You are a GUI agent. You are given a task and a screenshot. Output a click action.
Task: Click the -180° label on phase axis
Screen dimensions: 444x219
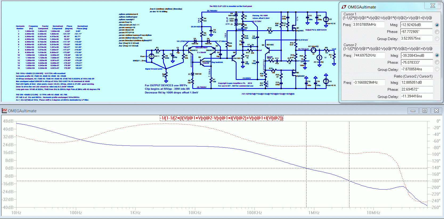coord(436,181)
